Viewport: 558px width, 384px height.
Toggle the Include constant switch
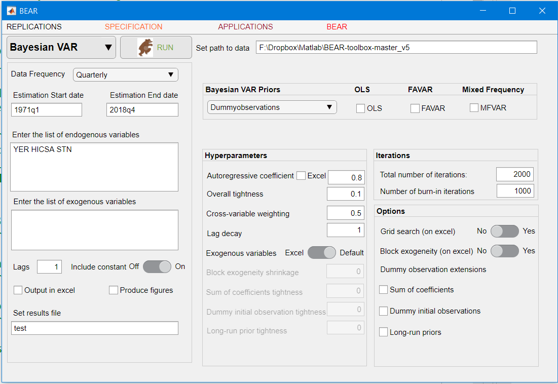(x=157, y=266)
